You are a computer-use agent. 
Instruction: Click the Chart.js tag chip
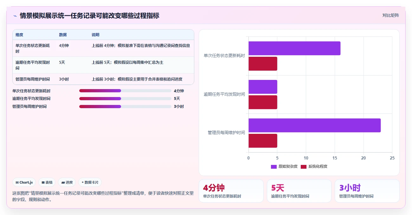pyautogui.click(x=24, y=182)
